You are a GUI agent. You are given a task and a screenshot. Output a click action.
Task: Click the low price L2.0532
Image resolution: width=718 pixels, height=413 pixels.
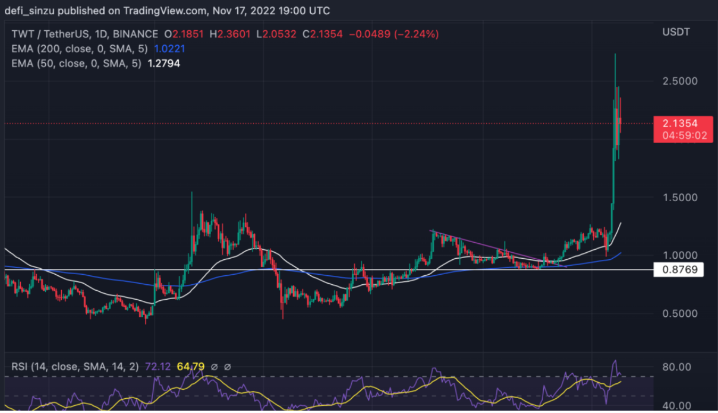(278, 34)
